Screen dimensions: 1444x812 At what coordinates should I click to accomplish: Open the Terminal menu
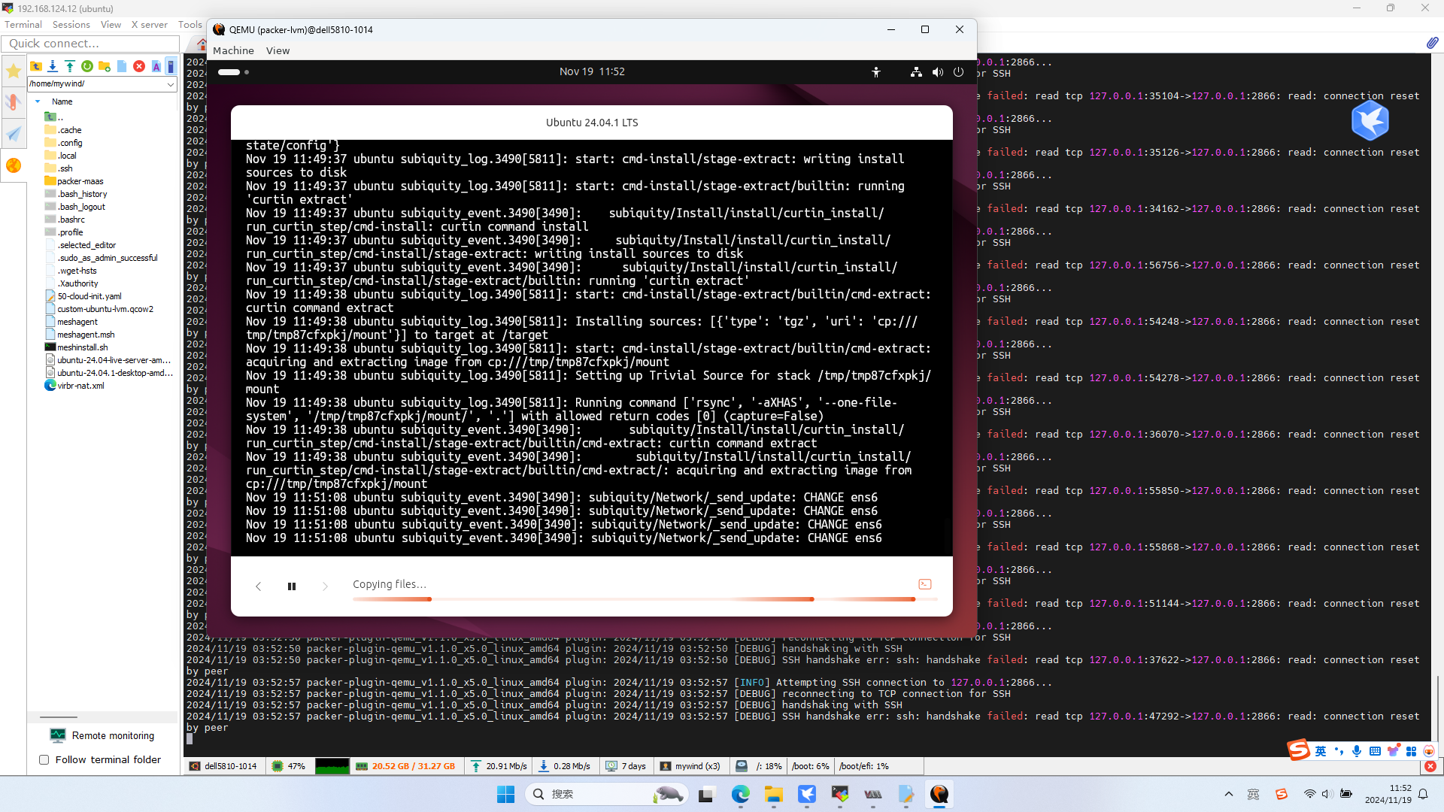click(23, 25)
